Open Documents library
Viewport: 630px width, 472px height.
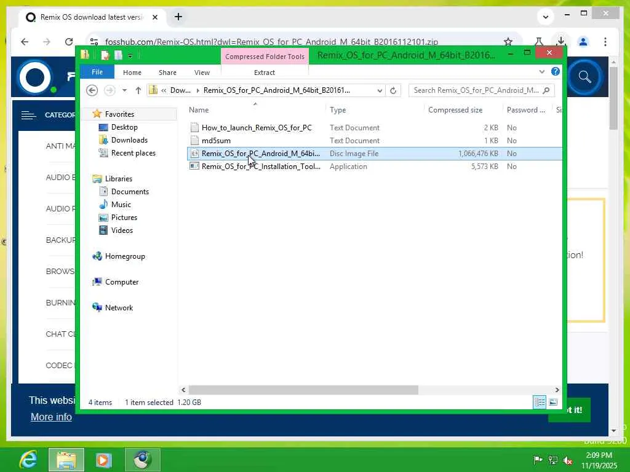pos(130,192)
